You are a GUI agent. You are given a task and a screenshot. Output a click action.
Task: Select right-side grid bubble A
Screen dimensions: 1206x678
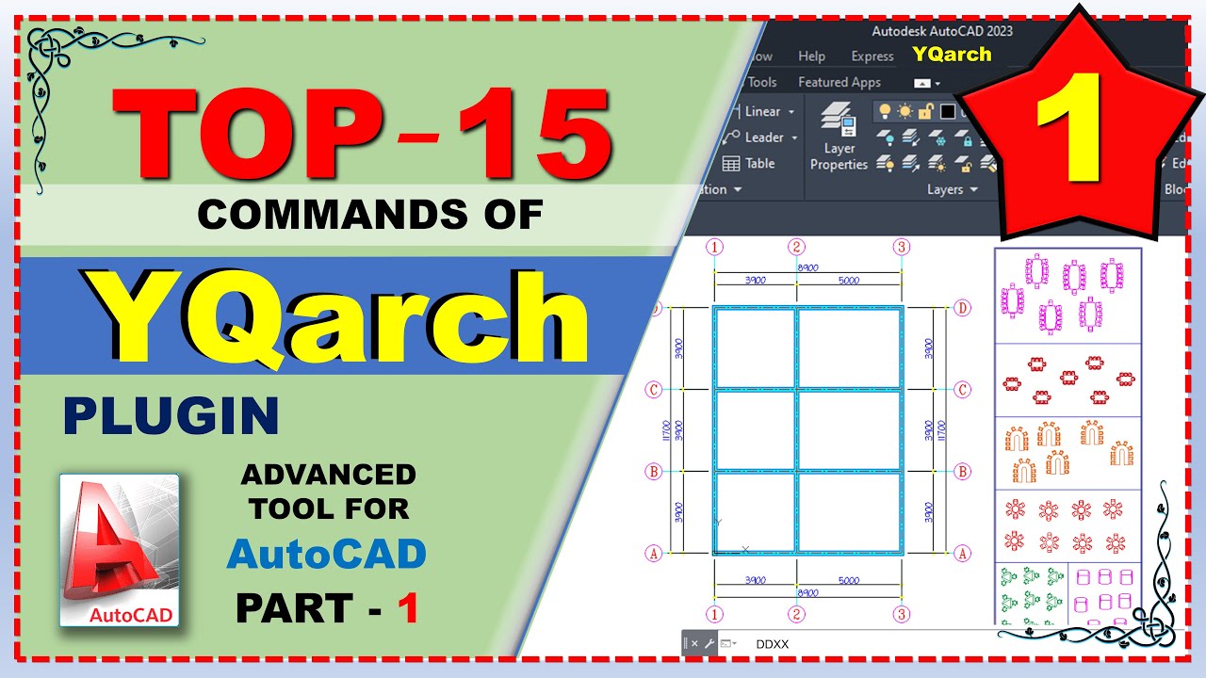pos(962,554)
